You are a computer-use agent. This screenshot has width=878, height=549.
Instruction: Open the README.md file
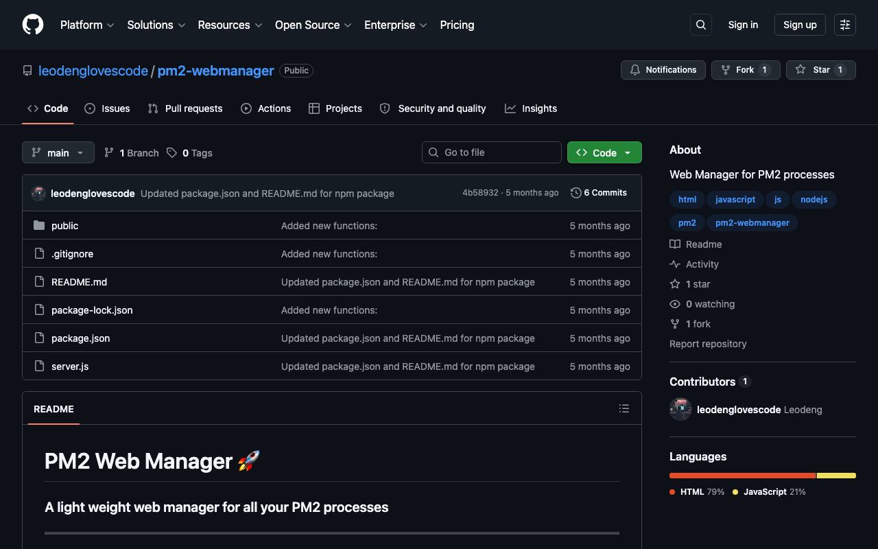(79, 282)
